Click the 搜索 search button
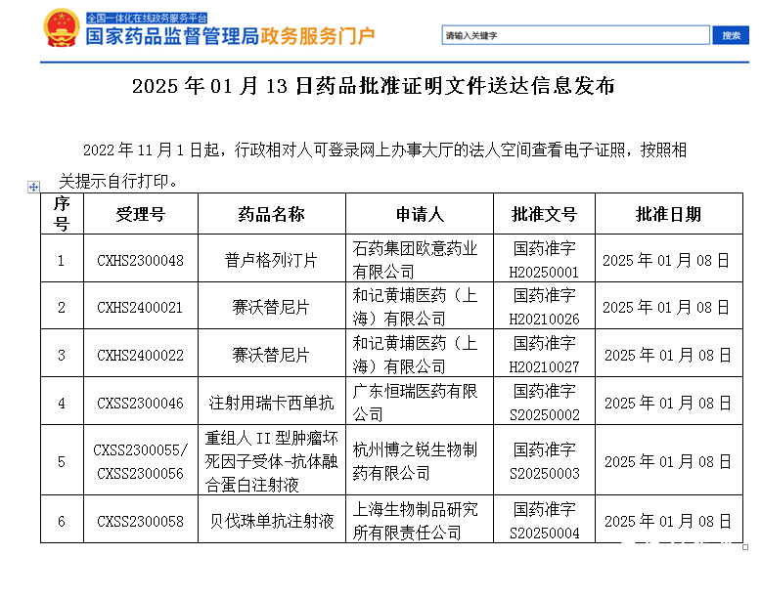Screen dimensions: 761x598 [x=731, y=35]
